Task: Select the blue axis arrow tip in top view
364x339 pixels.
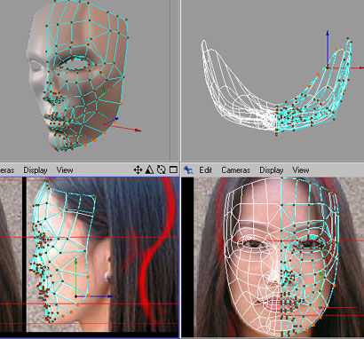Action: (x=328, y=33)
